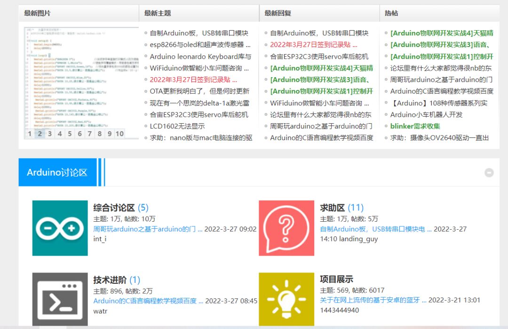
Task: Open 物联网开发实战3]语音 in 热帖
Action: point(440,45)
